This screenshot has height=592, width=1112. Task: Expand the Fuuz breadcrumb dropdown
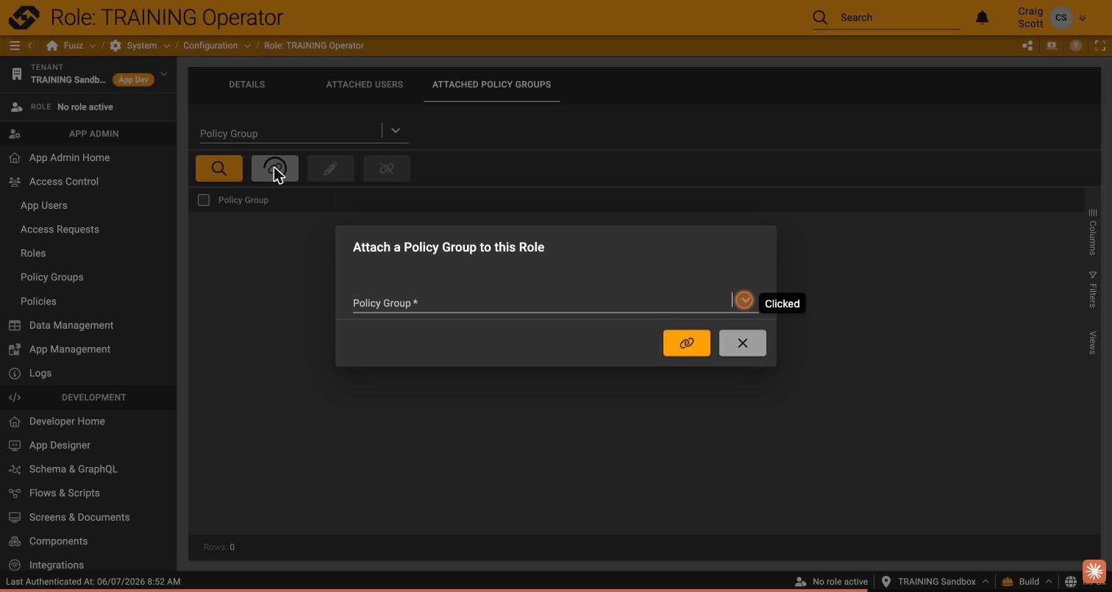[92, 46]
